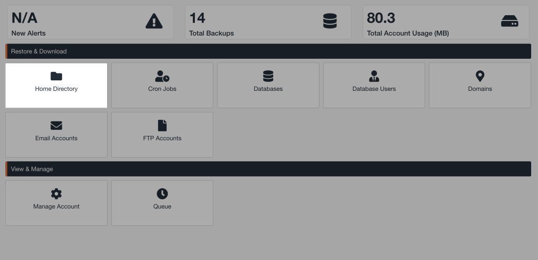Collapse the Restore & Download section header
Viewport: 538px width, 260px height.
click(268, 51)
